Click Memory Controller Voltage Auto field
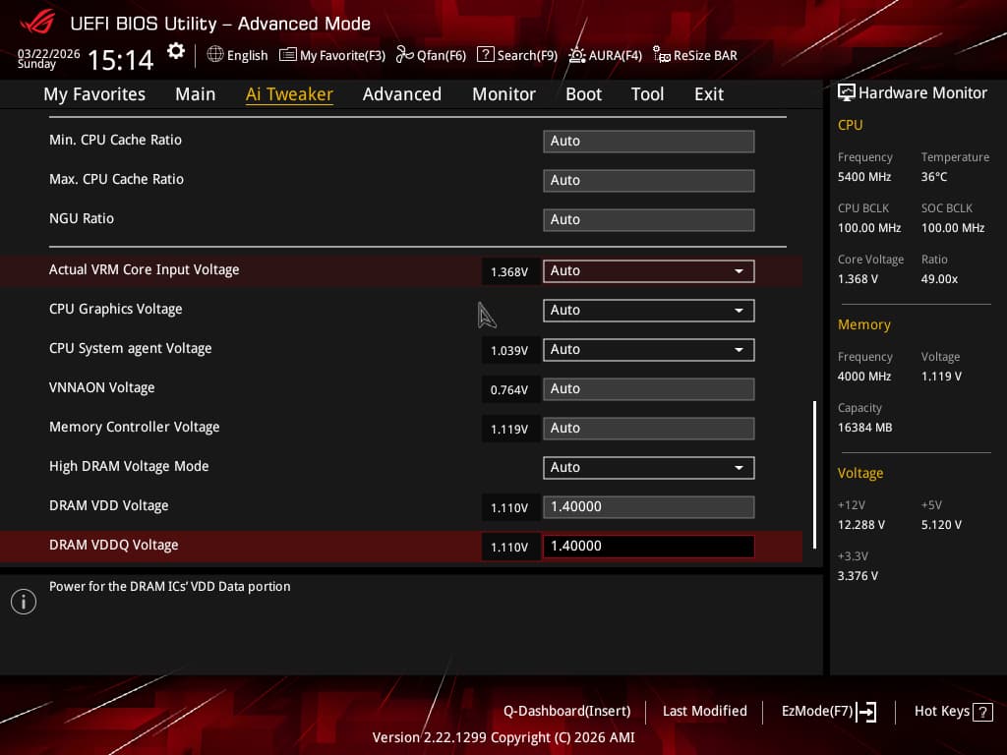Viewport: 1007px width, 755px height. tap(649, 429)
